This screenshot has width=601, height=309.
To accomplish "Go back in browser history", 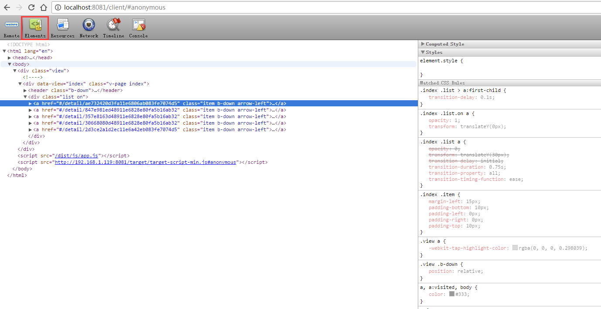I will [x=7, y=7].
